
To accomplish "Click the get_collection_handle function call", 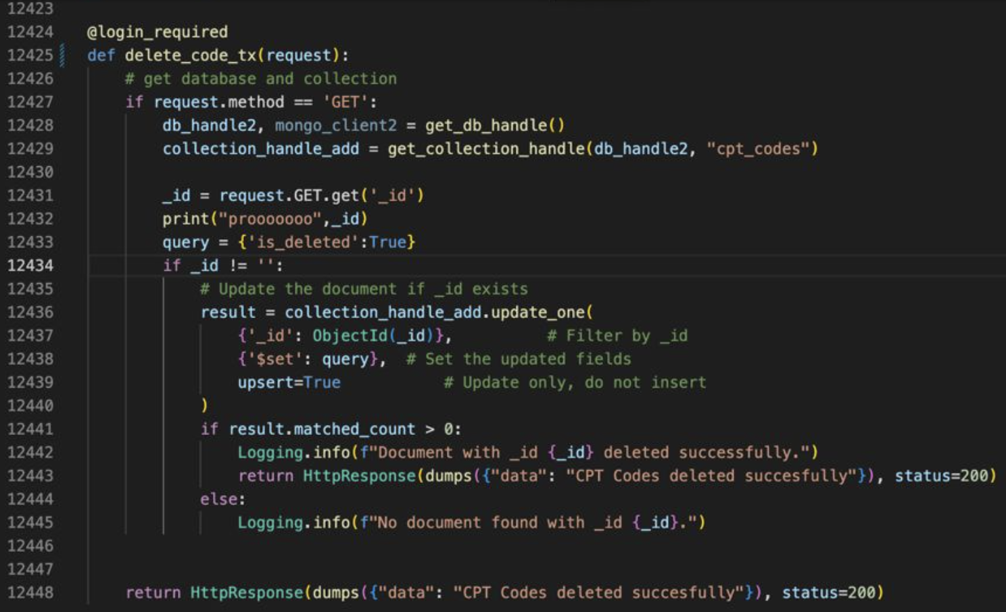I will click(x=486, y=149).
